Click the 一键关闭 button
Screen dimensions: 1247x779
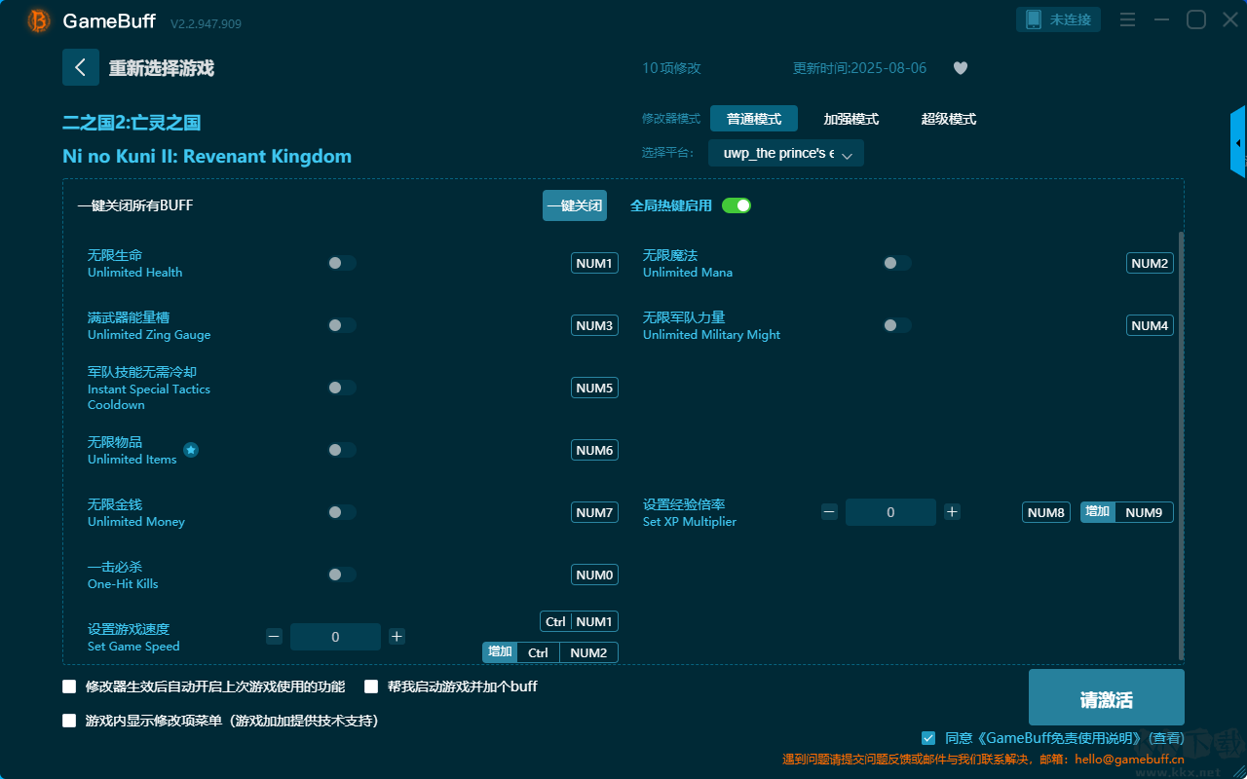click(575, 205)
